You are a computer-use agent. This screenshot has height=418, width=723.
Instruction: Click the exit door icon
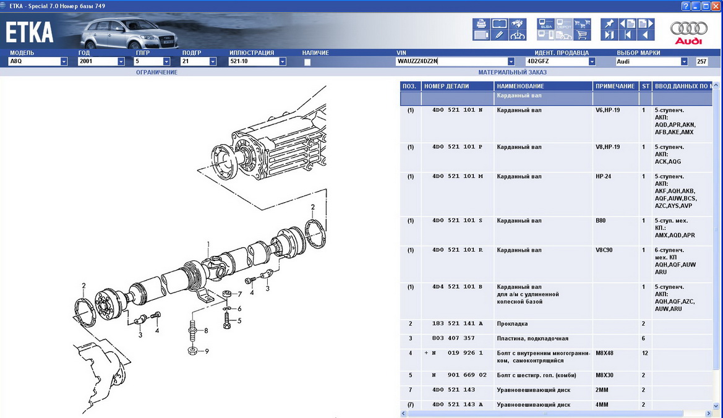[609, 35]
